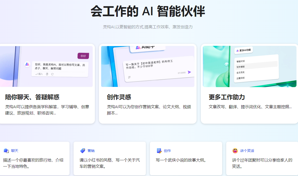Click the title "更多工作助力"

coord(227,97)
